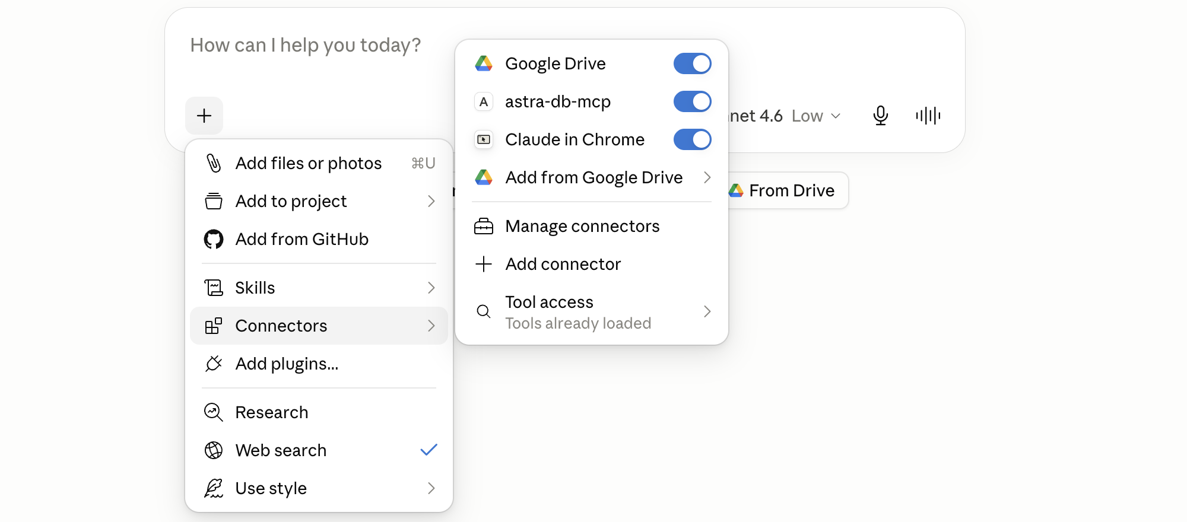1187x522 pixels.
Task: Expand the Add from Google Drive chevron
Action: click(707, 177)
